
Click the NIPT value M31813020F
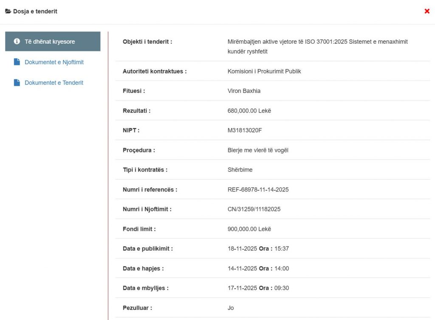(245, 130)
